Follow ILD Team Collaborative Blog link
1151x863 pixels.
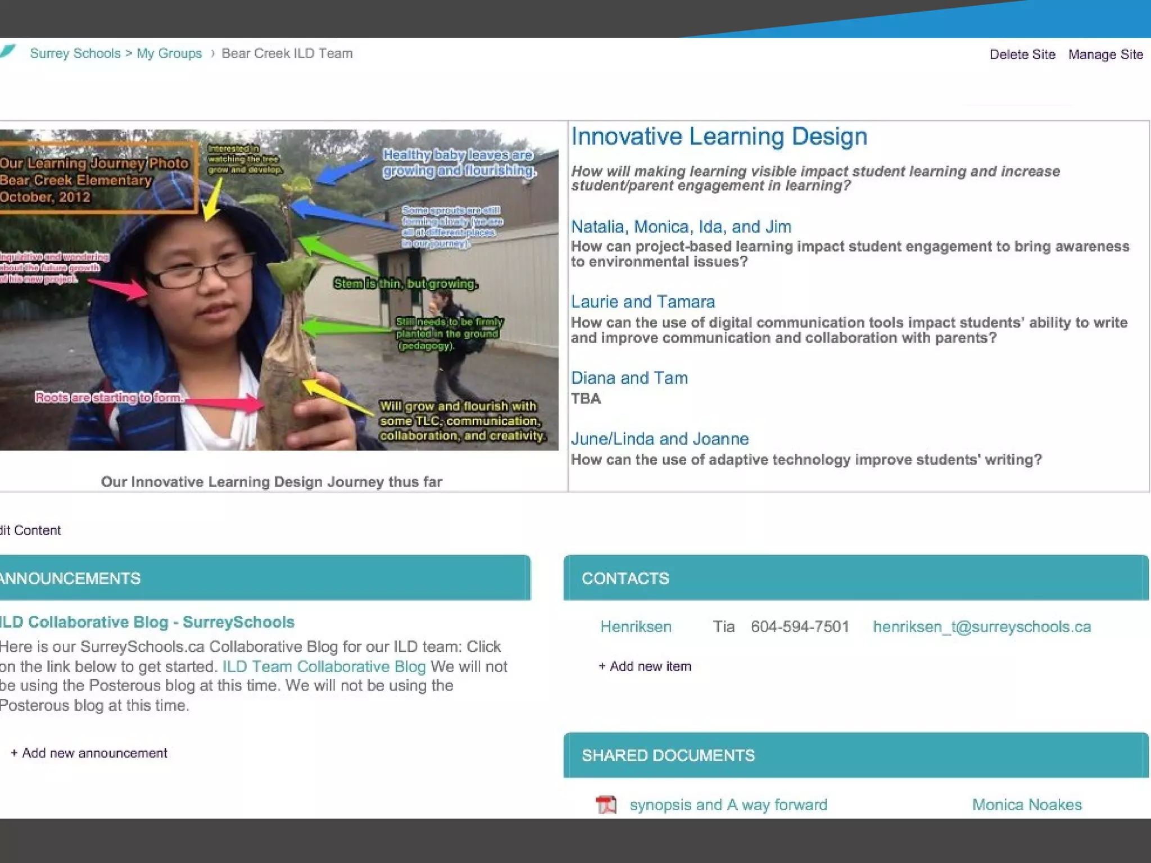(x=324, y=666)
